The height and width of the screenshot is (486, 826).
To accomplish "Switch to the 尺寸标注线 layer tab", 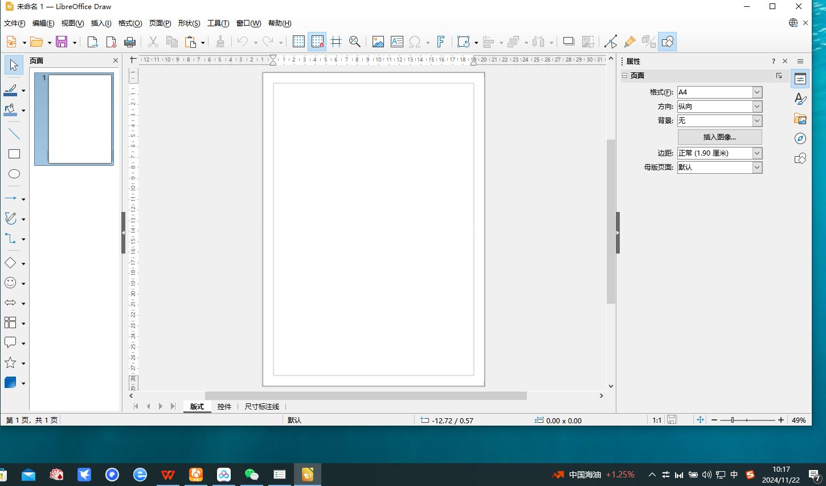I will pyautogui.click(x=262, y=406).
